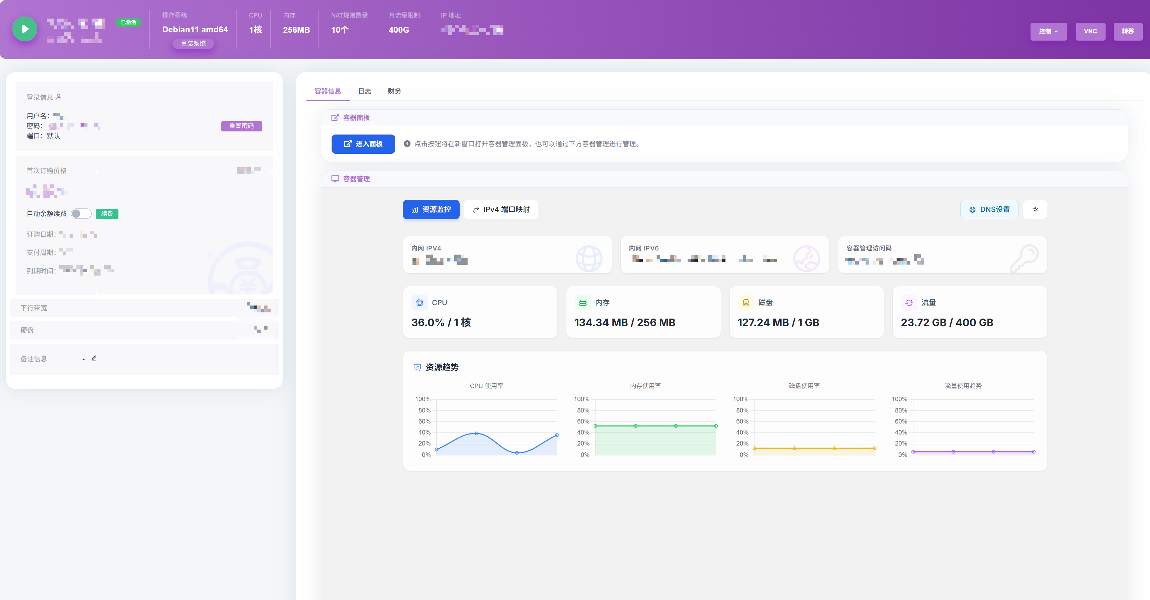Click the key icon in 容器管理访问码 card
The image size is (1150, 600).
1024,259
